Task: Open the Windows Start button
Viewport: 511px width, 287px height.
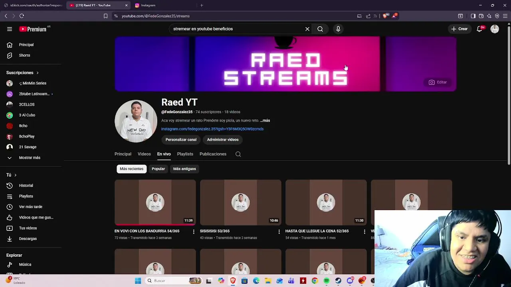Action: (138, 281)
